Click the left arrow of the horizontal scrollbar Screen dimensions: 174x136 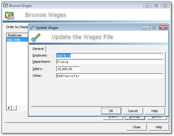coord(9,108)
